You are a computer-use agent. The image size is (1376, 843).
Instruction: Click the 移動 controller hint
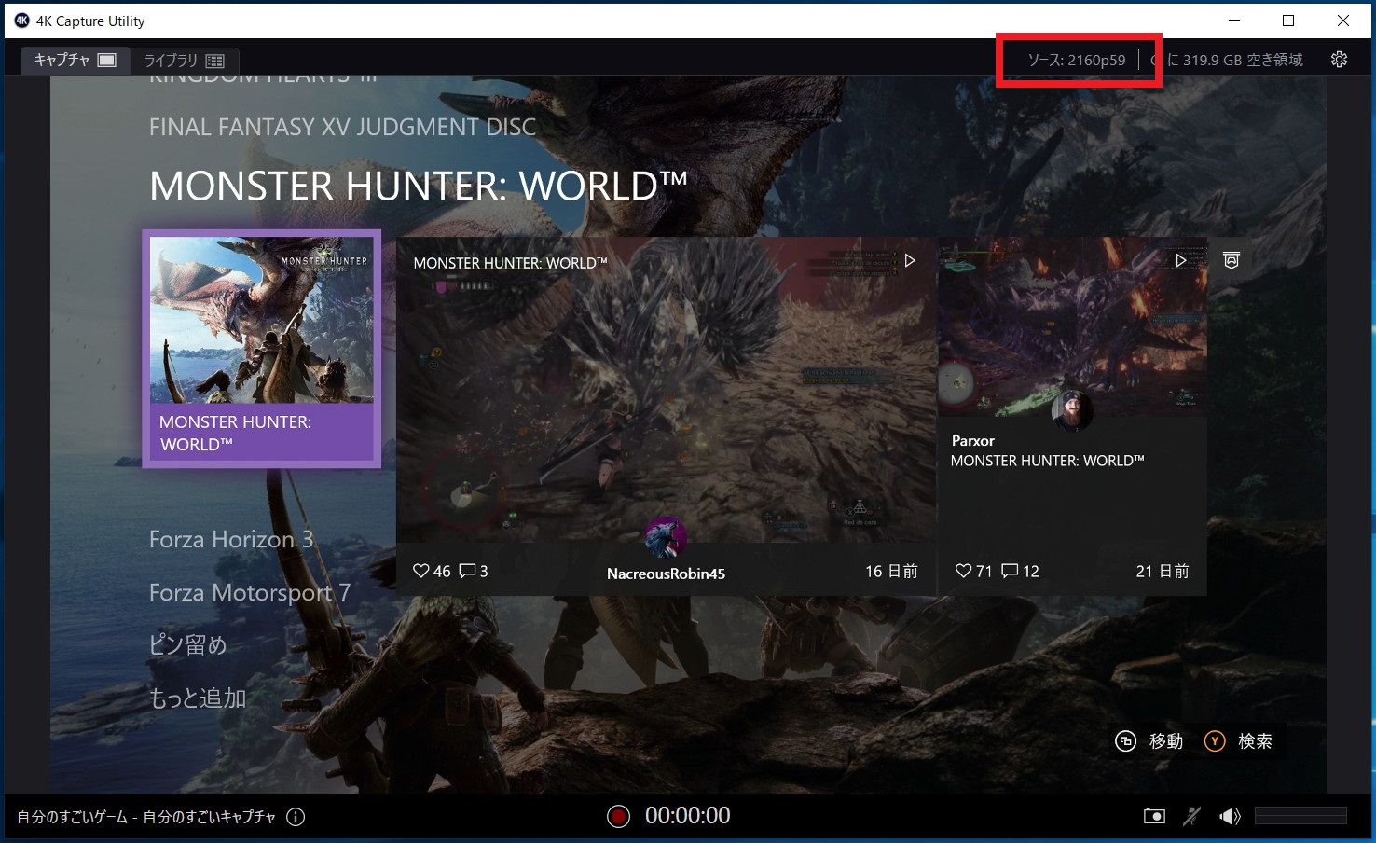point(1149,741)
